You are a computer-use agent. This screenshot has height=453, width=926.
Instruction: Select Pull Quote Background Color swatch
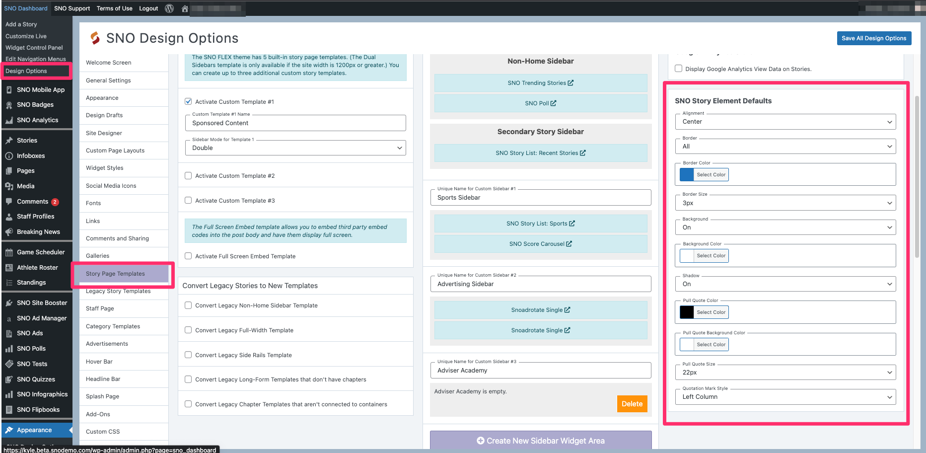click(687, 345)
